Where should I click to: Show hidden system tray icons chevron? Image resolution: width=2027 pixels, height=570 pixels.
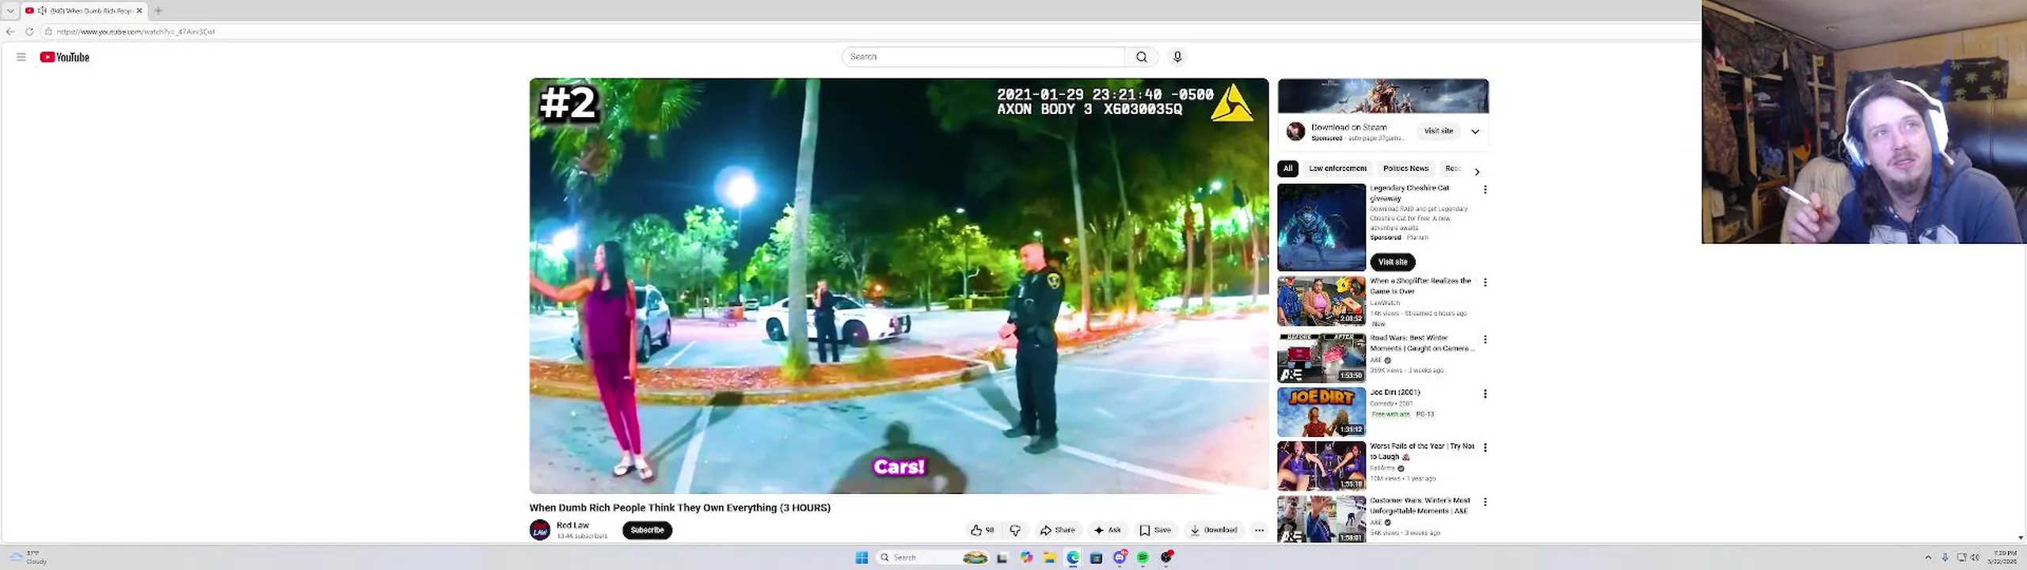[1928, 557]
